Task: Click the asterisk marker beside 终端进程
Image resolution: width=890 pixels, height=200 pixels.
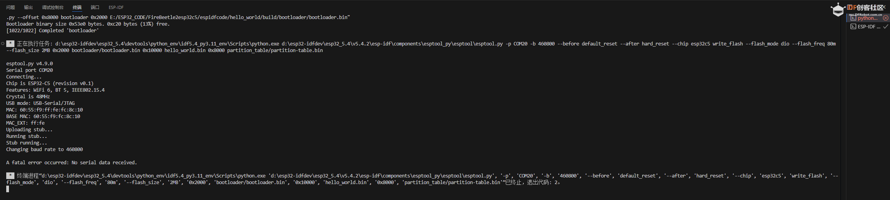Action: 11,176
